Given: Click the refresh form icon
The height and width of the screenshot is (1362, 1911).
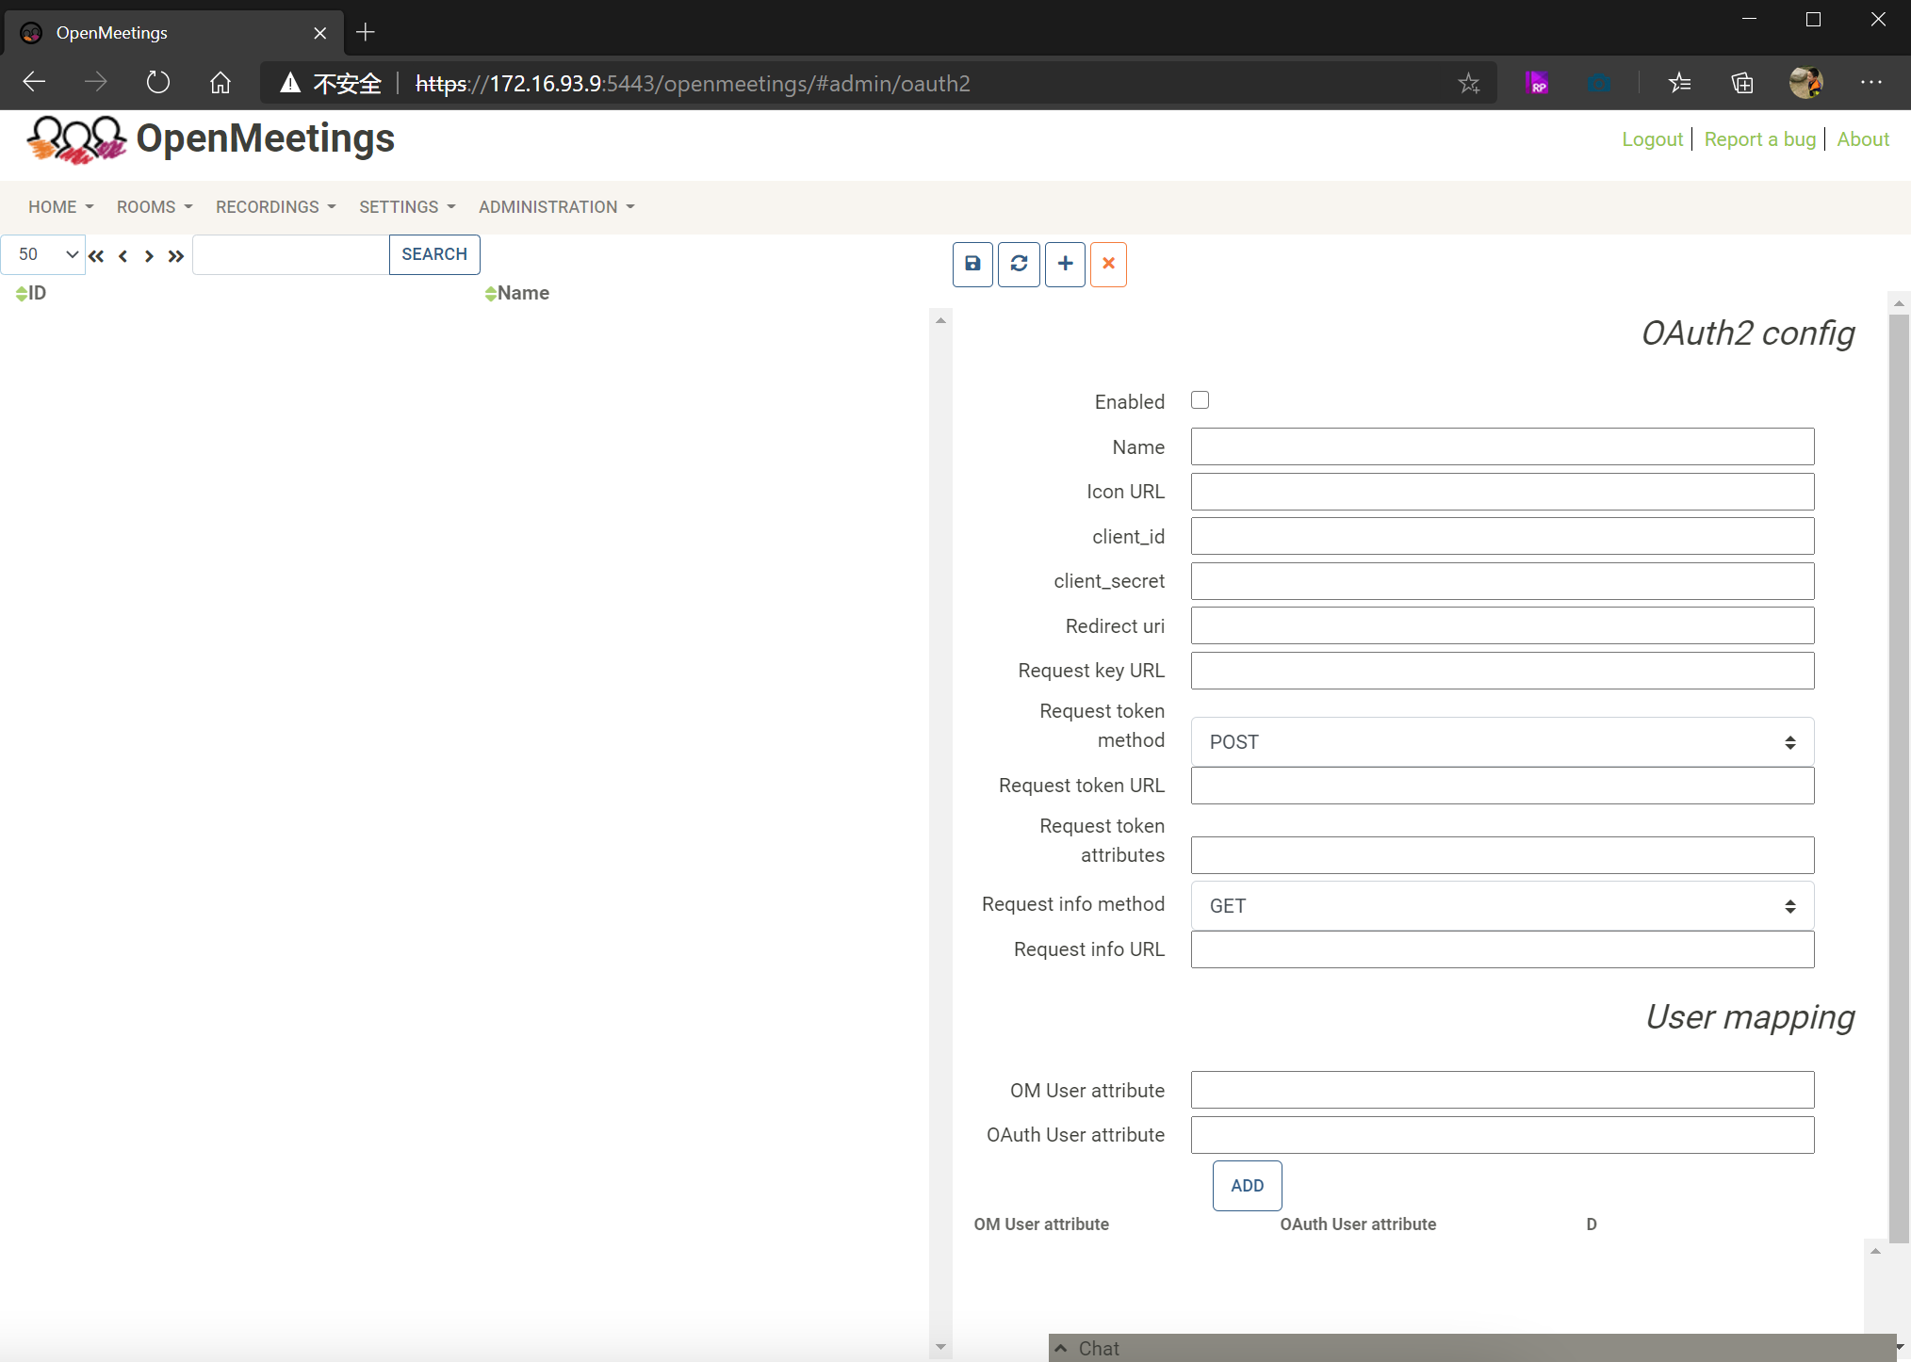Looking at the screenshot, I should (x=1019, y=264).
